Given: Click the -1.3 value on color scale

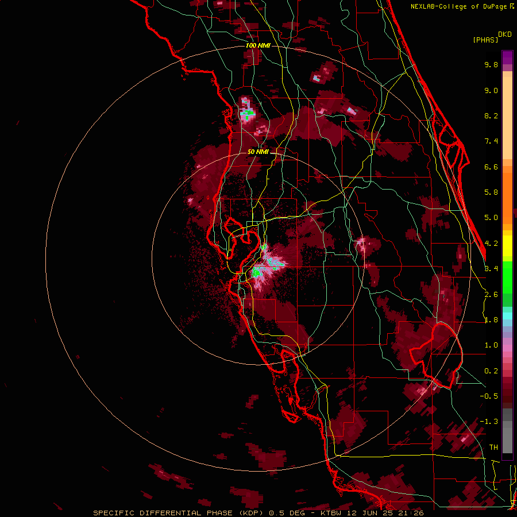Looking at the screenshot, I should pyautogui.click(x=489, y=422).
